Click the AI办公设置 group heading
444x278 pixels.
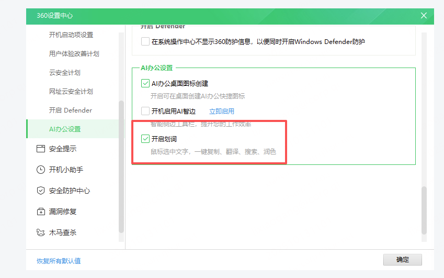pyautogui.click(x=157, y=68)
